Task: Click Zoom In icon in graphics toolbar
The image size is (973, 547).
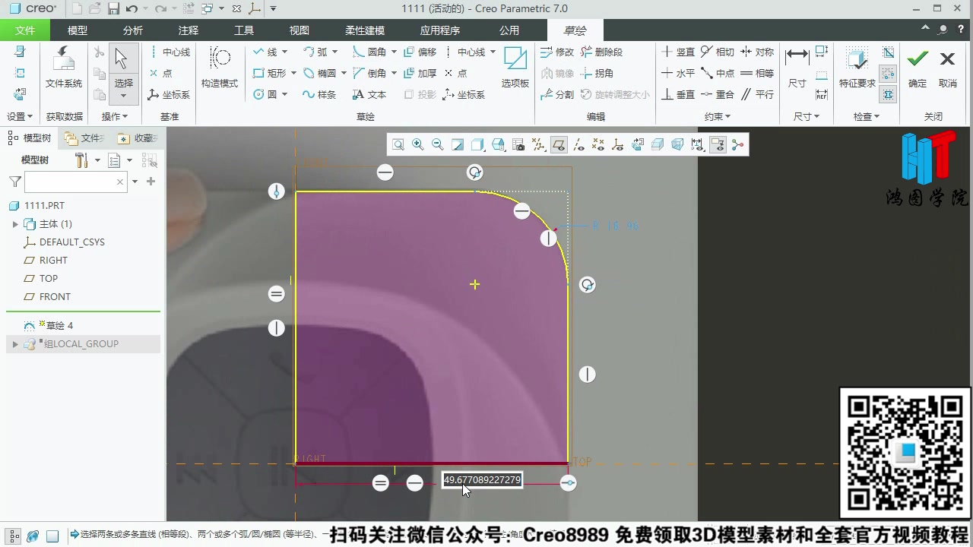Action: click(x=417, y=144)
